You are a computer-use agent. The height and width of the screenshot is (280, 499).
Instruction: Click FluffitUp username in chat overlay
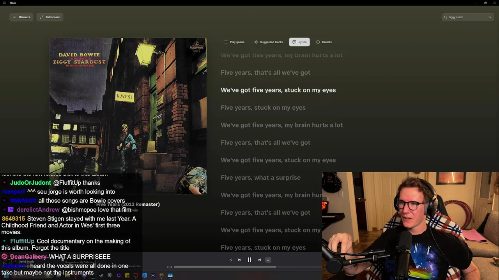(x=22, y=241)
